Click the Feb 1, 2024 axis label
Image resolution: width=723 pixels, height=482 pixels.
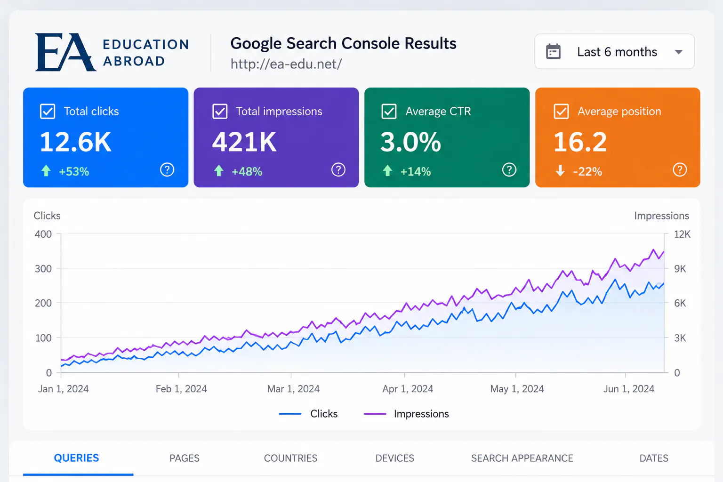click(181, 389)
